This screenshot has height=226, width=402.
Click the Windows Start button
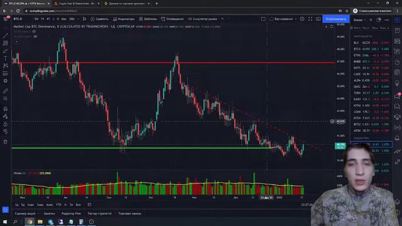point(5,222)
